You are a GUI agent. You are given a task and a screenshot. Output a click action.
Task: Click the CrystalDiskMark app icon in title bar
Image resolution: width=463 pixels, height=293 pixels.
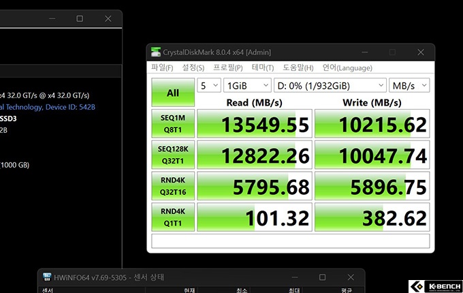156,52
